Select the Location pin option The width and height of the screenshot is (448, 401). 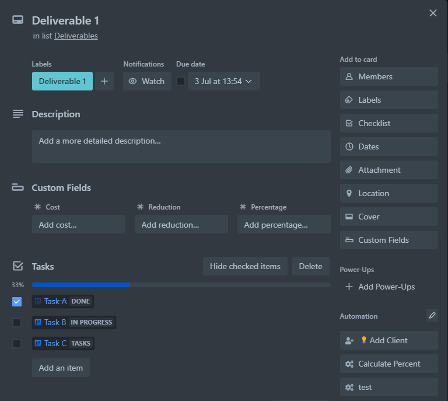pos(388,193)
